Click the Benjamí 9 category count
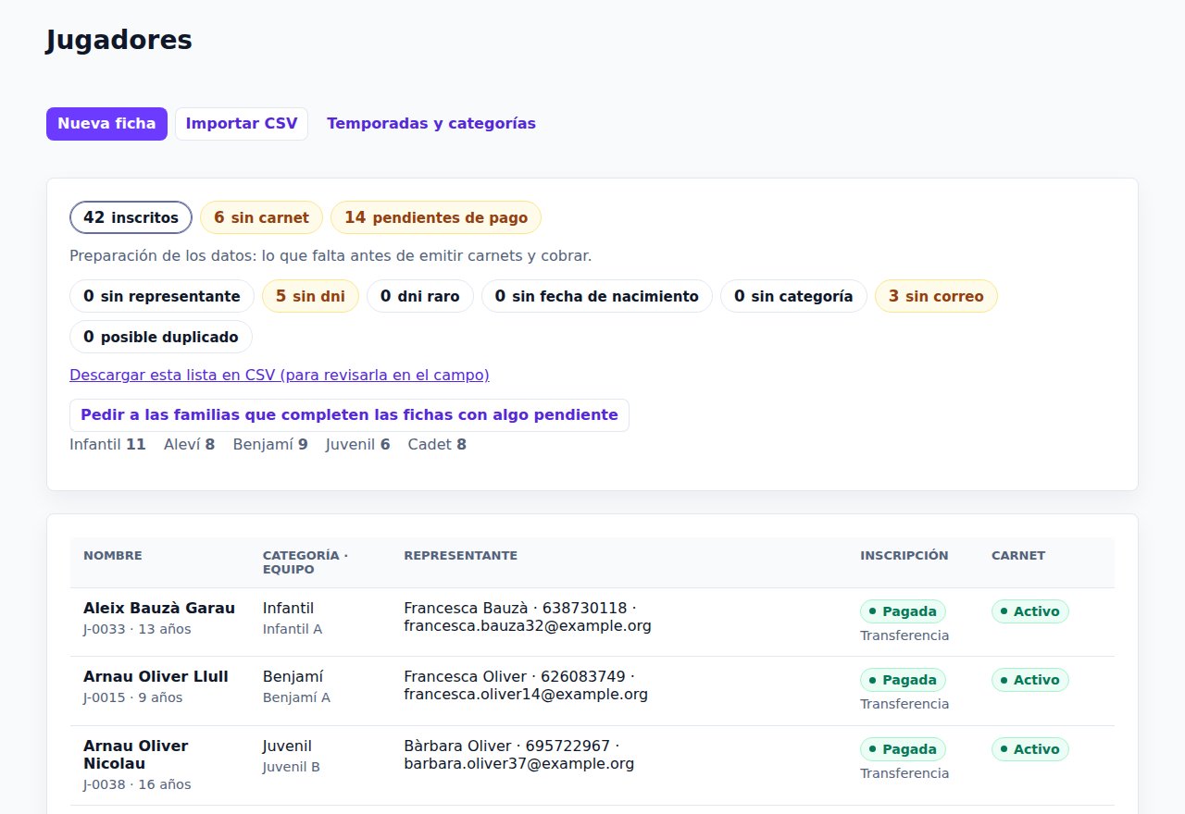 click(270, 444)
